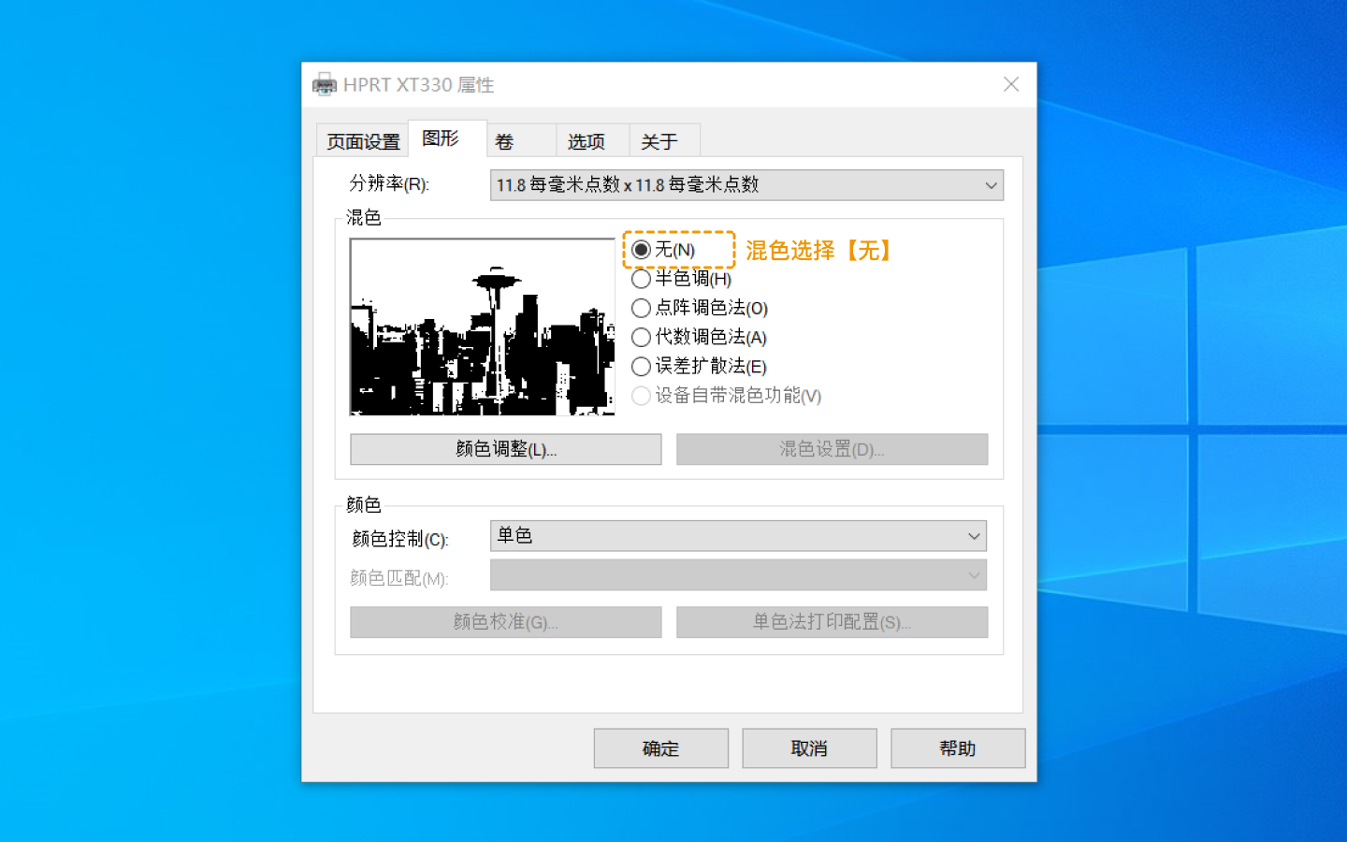Select the 图形 tab

(x=447, y=138)
